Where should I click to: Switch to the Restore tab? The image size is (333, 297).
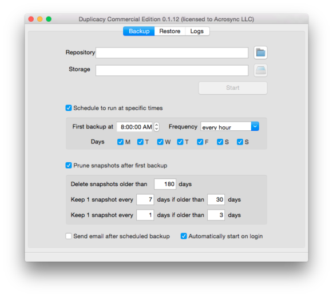coord(170,31)
